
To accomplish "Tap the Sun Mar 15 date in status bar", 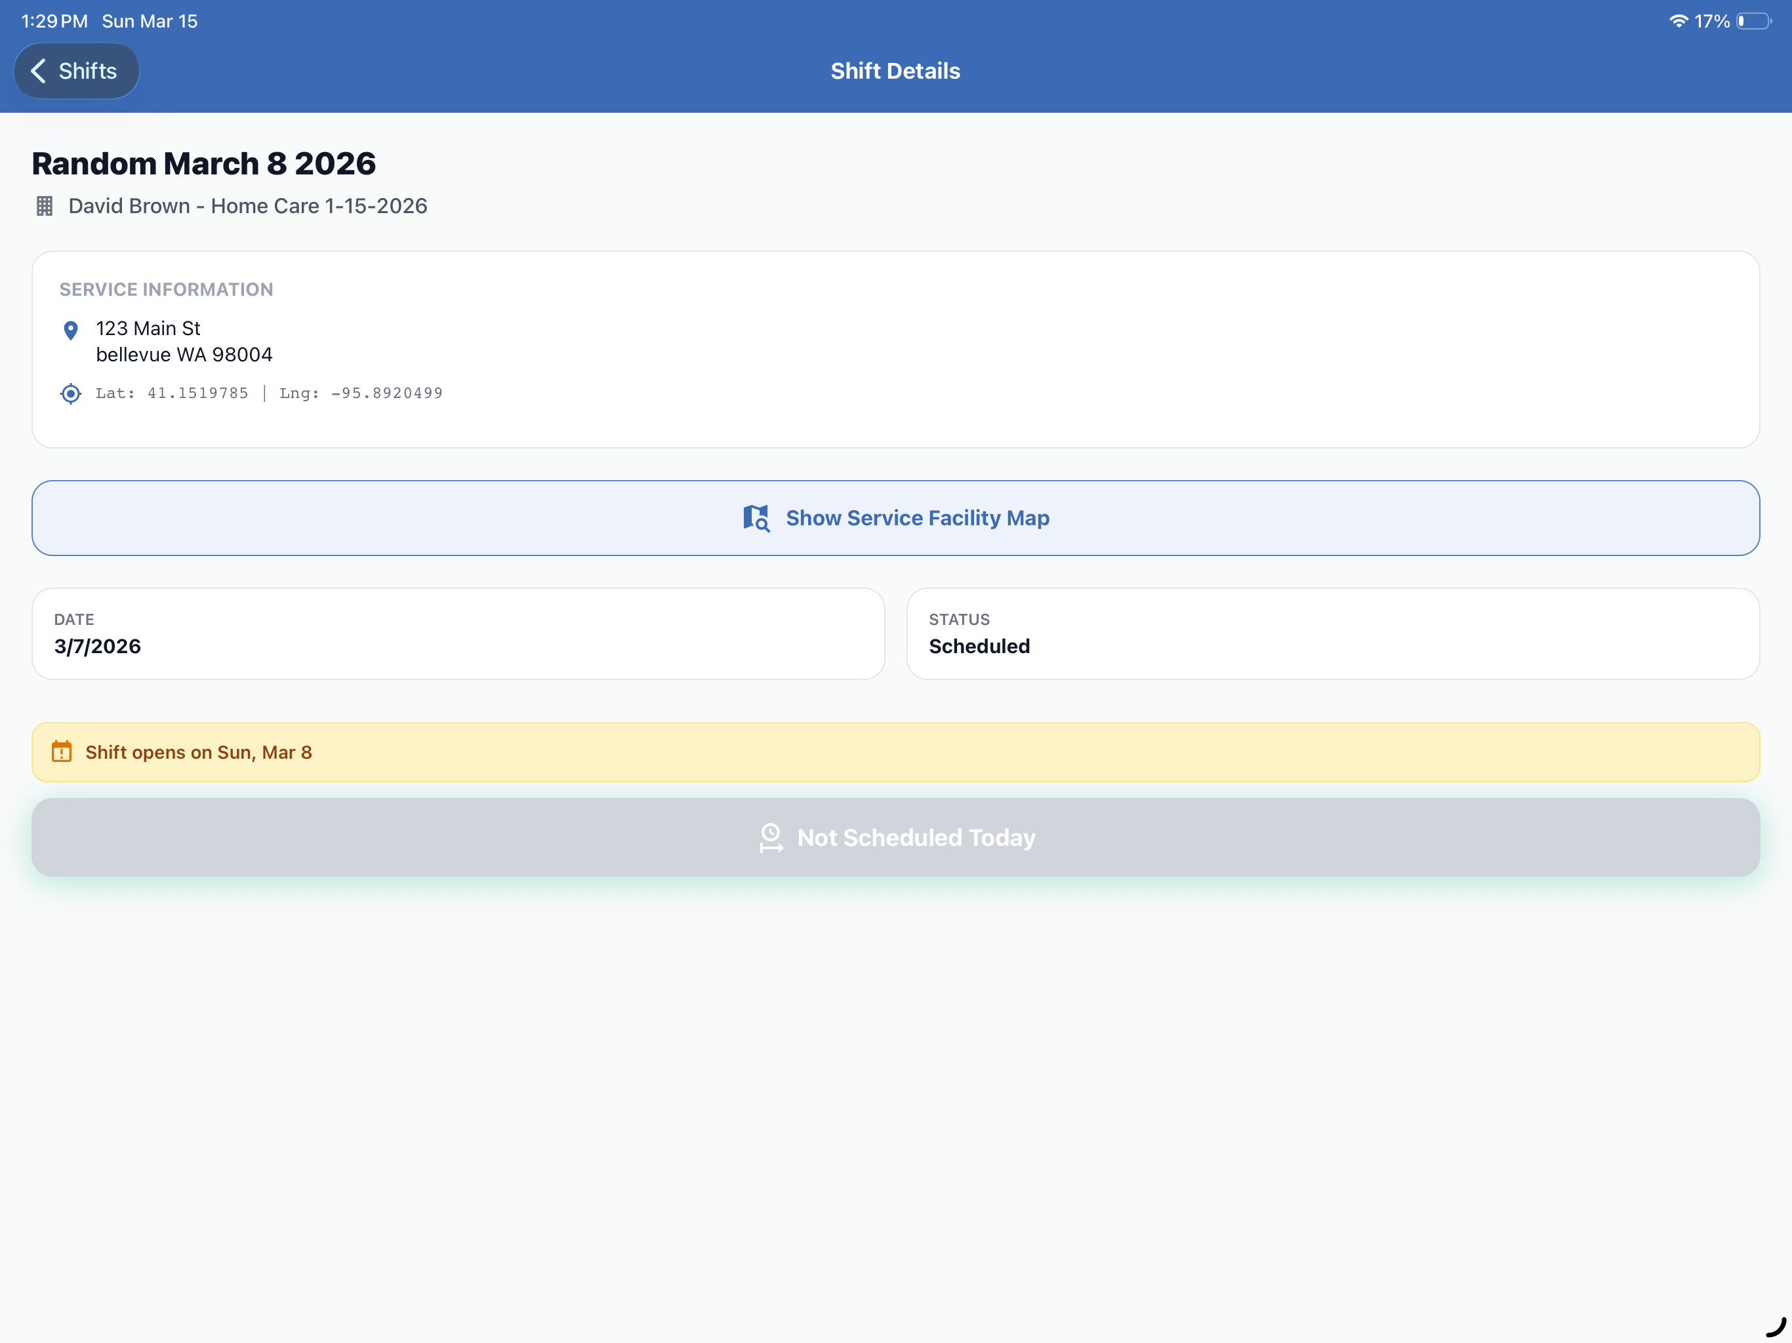I will click(x=150, y=21).
